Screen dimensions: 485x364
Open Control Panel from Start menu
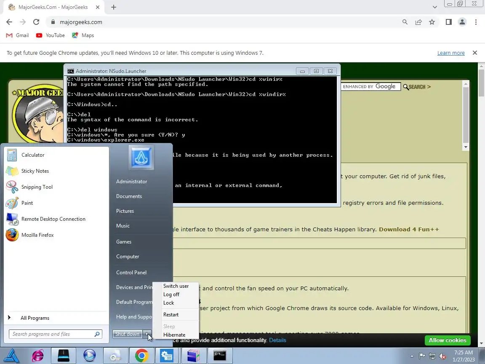click(x=131, y=273)
